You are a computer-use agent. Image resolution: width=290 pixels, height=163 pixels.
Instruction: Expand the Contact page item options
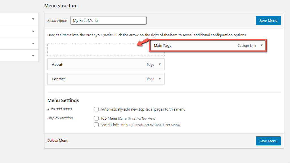click(160, 79)
